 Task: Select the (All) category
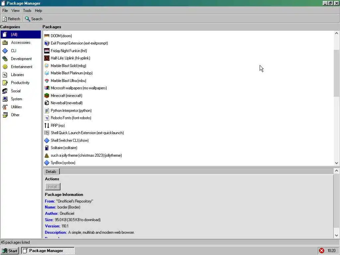pyautogui.click(x=21, y=35)
